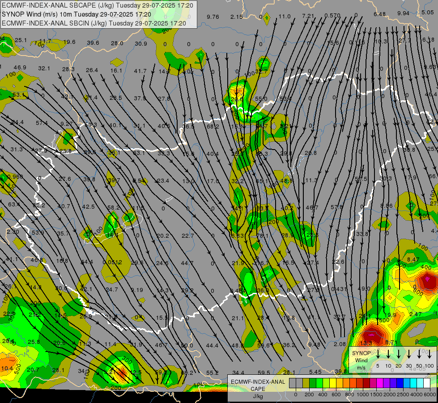438x403 pixels.
Task: Click the SBCAPE title line at top
Action: pos(97,5)
